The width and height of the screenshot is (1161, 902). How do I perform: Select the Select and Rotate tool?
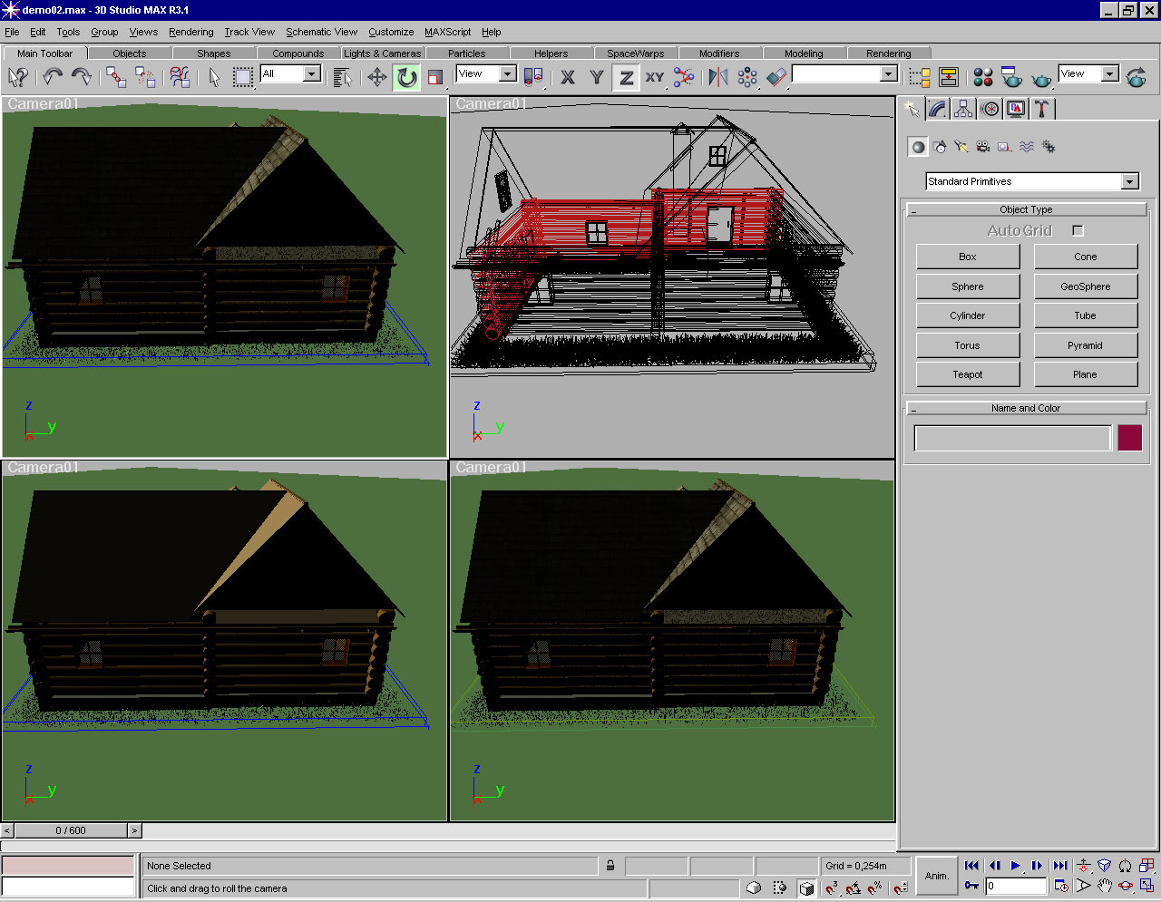tap(406, 78)
